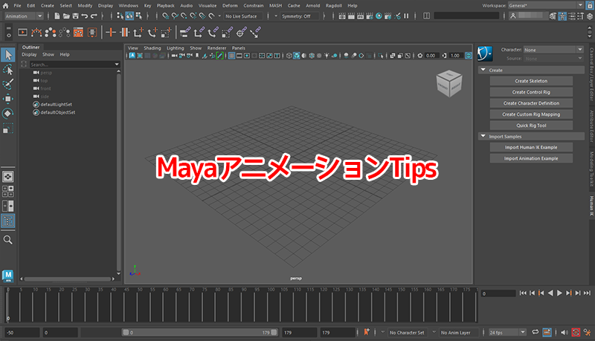Select the arrow Select tool
The height and width of the screenshot is (341, 595).
(8, 55)
